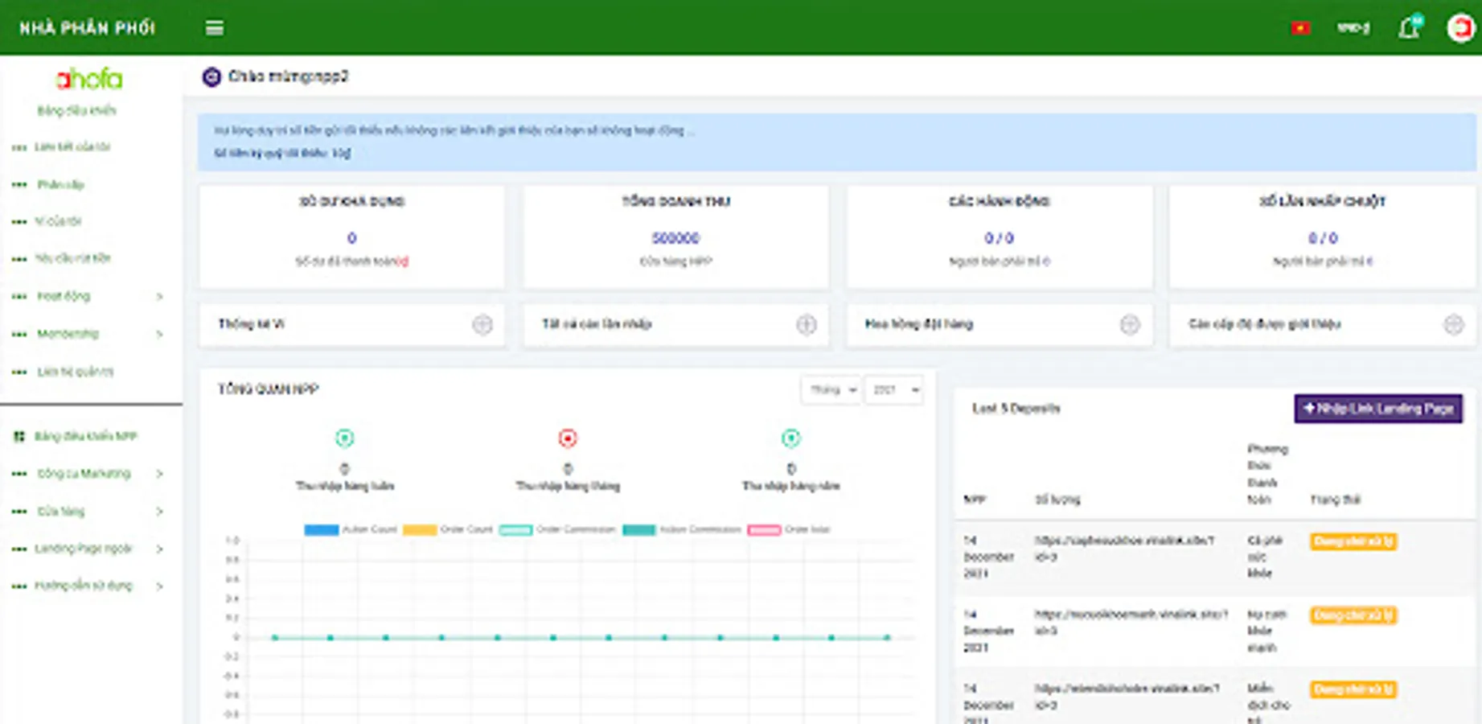Expand the Membership sidebar item
Screen dimensions: 1482x724
[88, 334]
